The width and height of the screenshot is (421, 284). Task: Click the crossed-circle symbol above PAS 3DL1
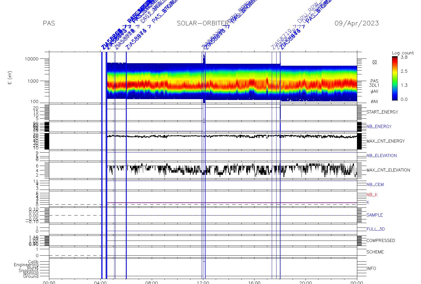click(x=375, y=62)
